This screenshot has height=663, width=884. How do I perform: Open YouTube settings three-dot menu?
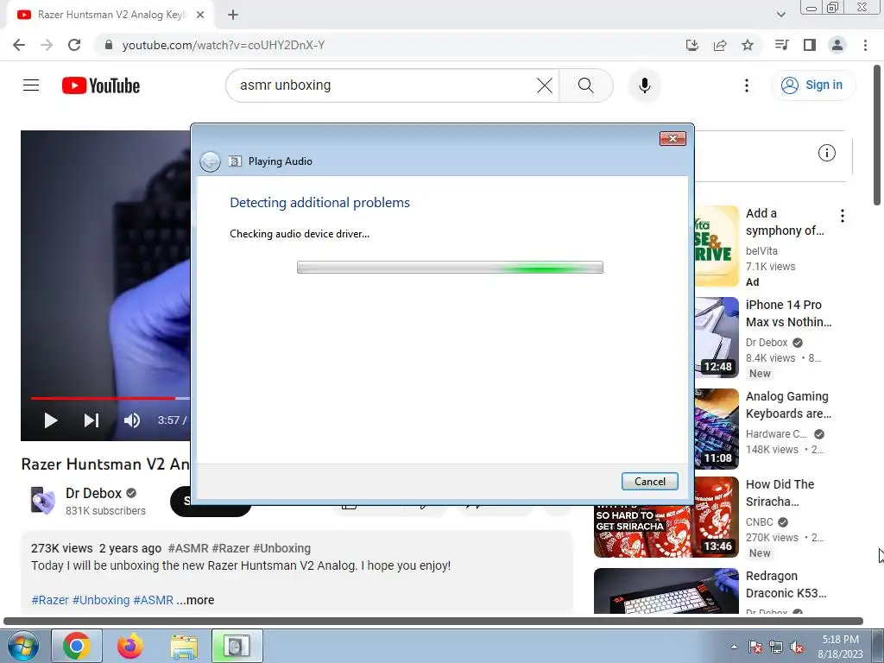coord(747,85)
